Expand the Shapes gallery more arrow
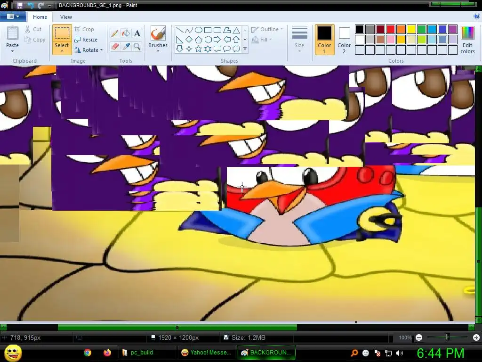This screenshot has width=482, height=362. tap(245, 49)
